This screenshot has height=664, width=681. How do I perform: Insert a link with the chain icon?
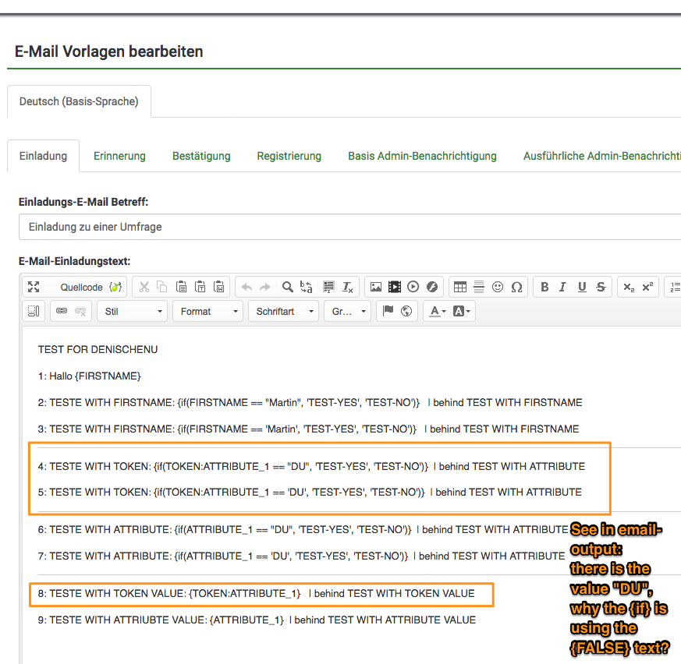tap(61, 311)
